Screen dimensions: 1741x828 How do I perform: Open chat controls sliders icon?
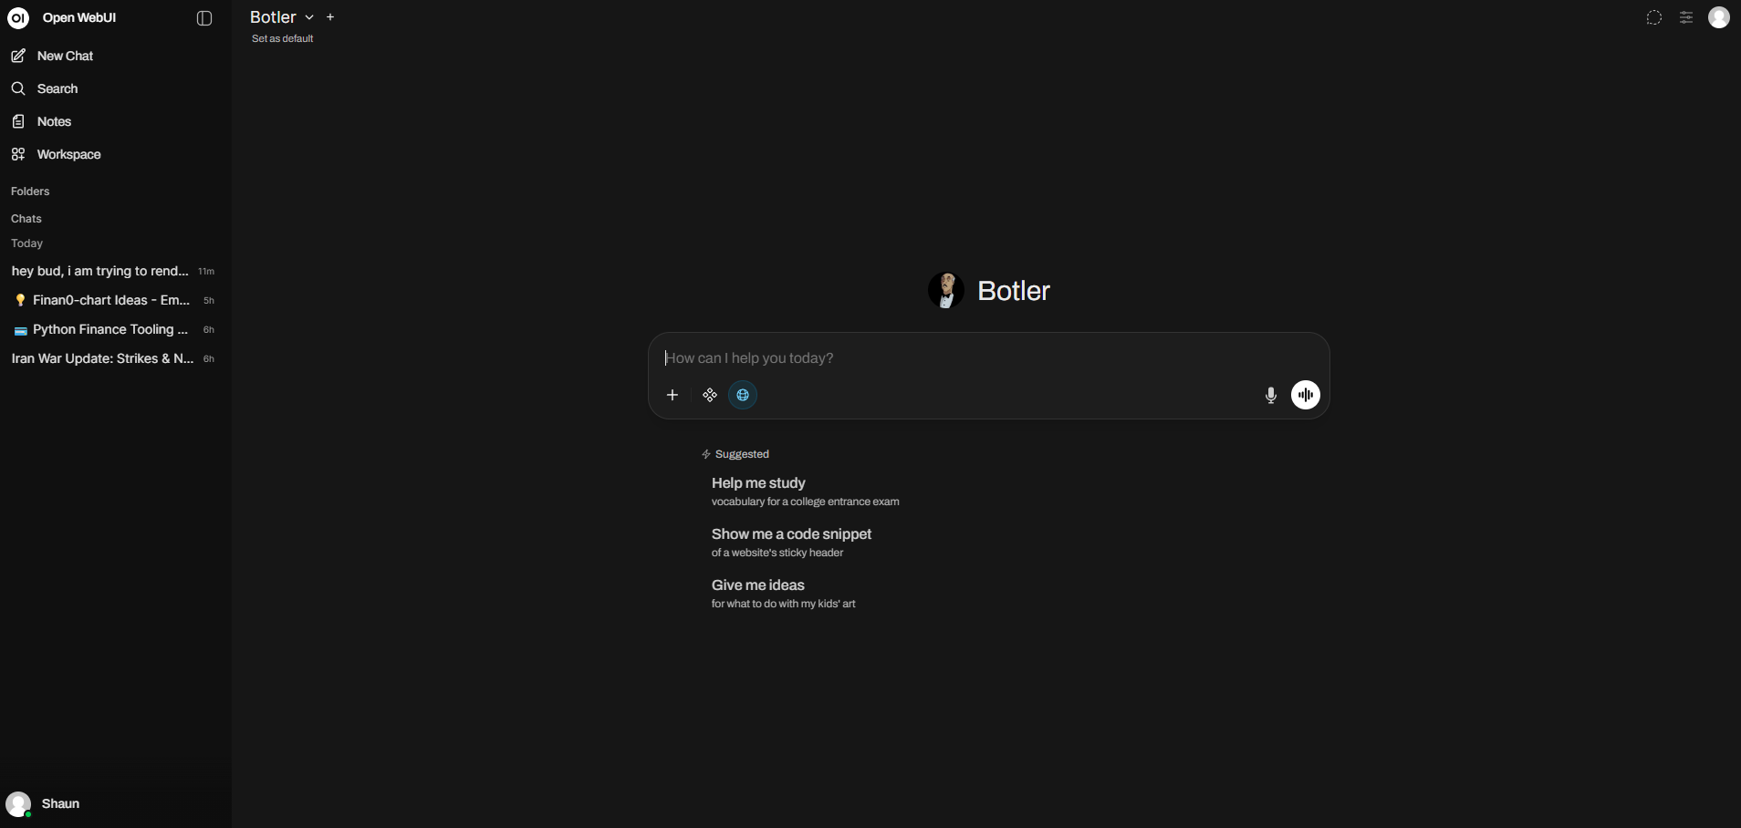[1686, 18]
